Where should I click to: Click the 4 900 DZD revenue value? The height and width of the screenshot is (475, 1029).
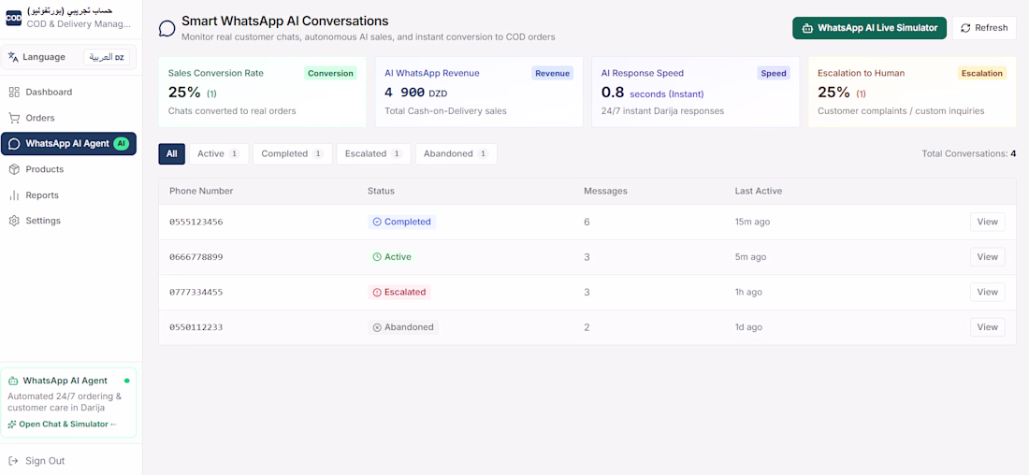[416, 93]
